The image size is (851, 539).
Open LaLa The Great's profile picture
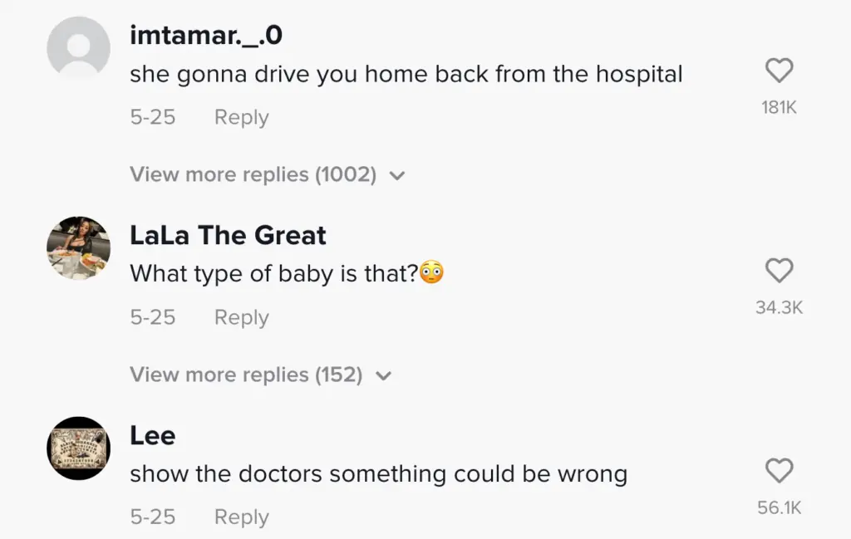tap(79, 248)
